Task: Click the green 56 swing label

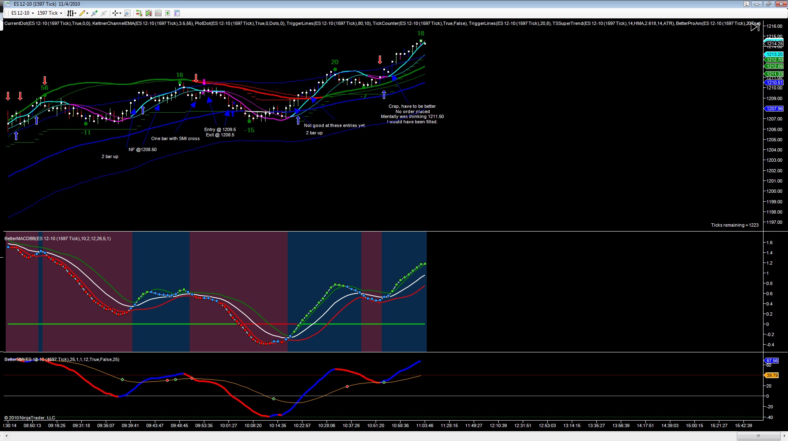Action: click(45, 88)
